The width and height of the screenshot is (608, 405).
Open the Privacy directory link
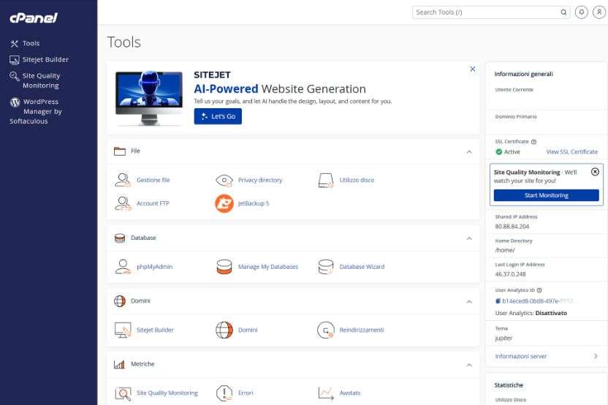260,180
